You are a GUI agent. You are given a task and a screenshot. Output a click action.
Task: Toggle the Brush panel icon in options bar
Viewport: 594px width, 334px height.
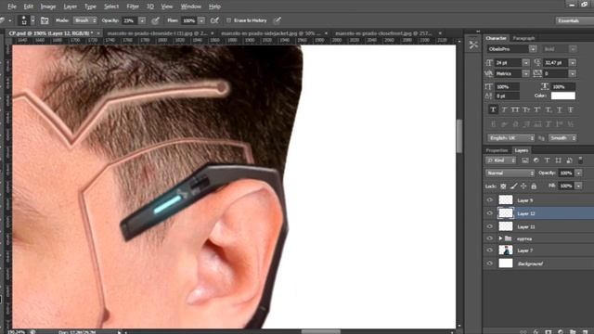tap(45, 20)
